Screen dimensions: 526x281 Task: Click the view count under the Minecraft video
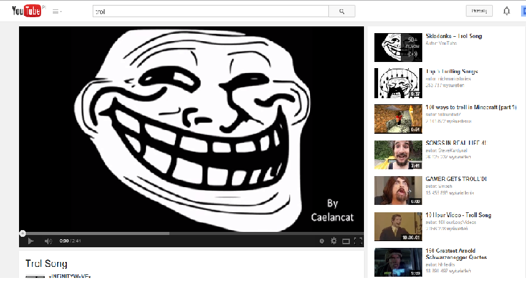pyautogui.click(x=449, y=121)
